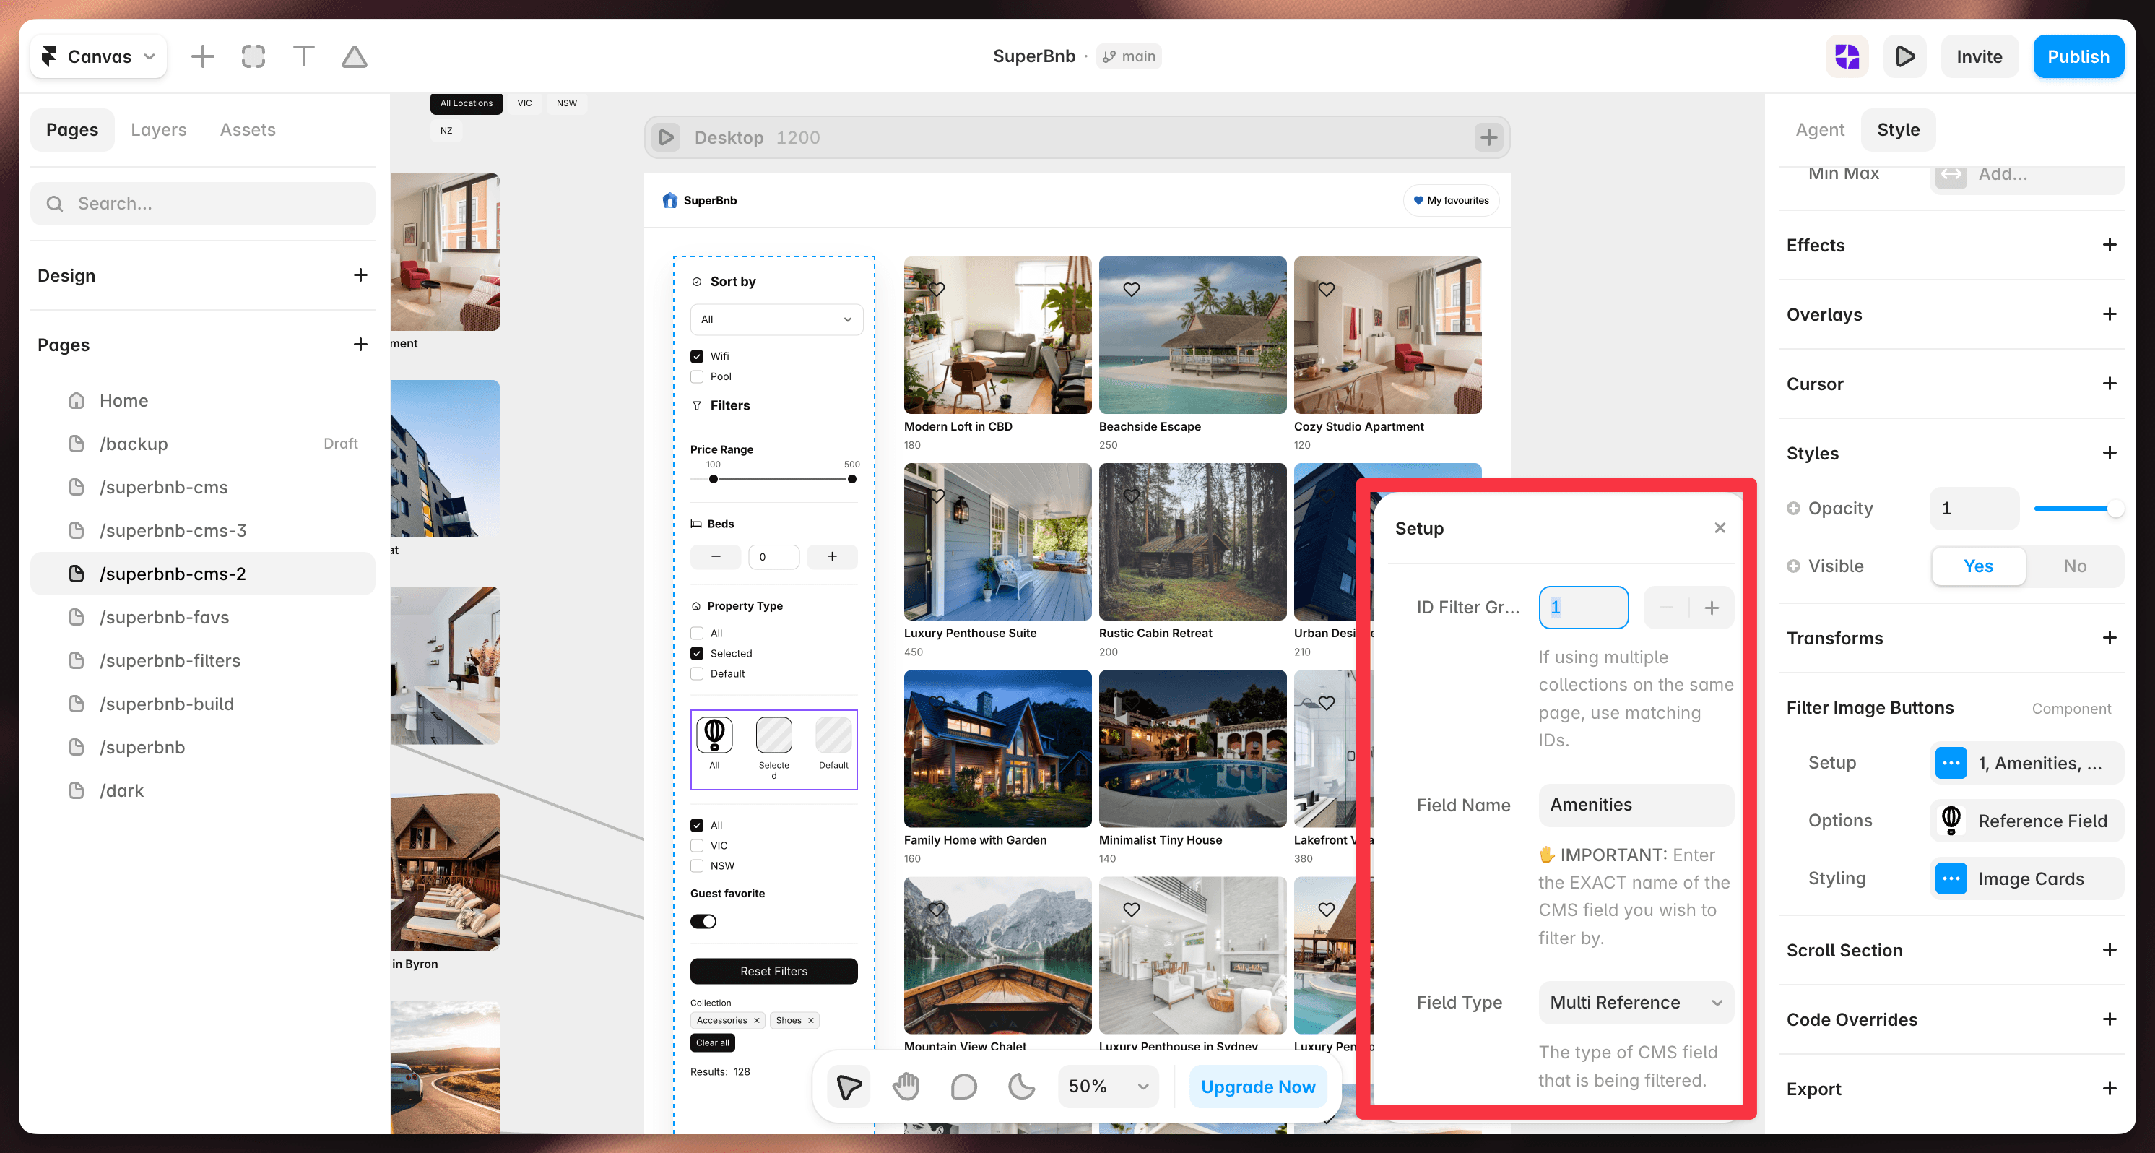Expand the Transforms section

(2110, 639)
